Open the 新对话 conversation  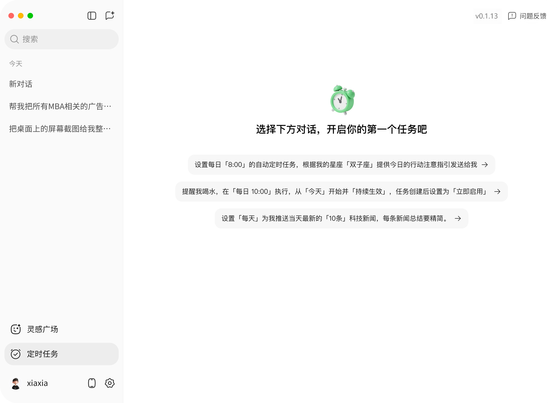[21, 84]
